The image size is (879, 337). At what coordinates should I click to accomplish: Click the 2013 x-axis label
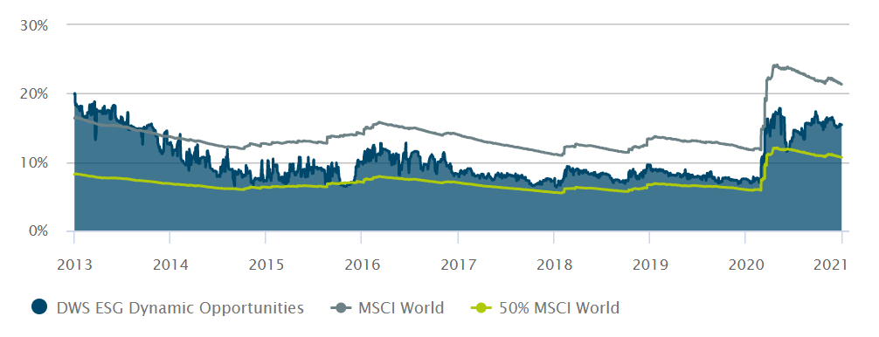click(x=74, y=265)
